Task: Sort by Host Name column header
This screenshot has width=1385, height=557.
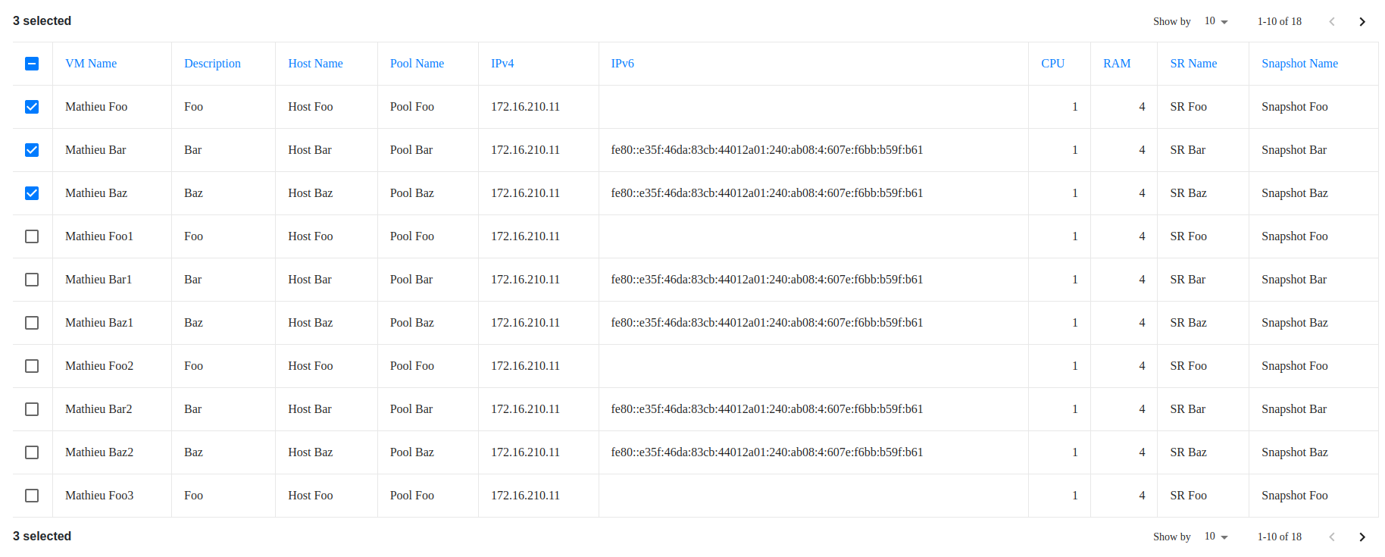Action: click(315, 64)
